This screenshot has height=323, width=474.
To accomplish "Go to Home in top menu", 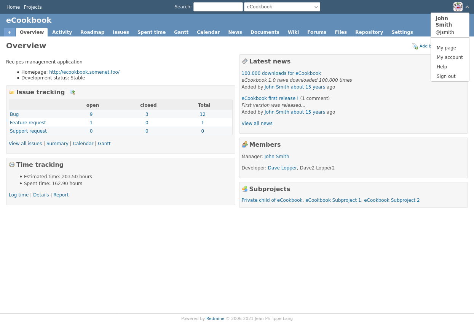I will click(x=13, y=7).
